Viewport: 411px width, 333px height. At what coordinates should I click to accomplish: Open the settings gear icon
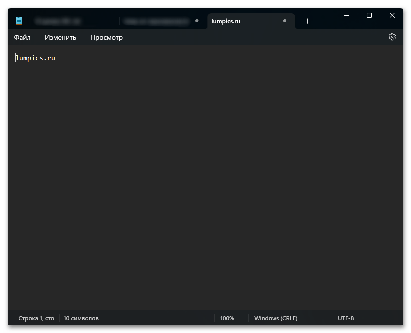[x=392, y=37]
